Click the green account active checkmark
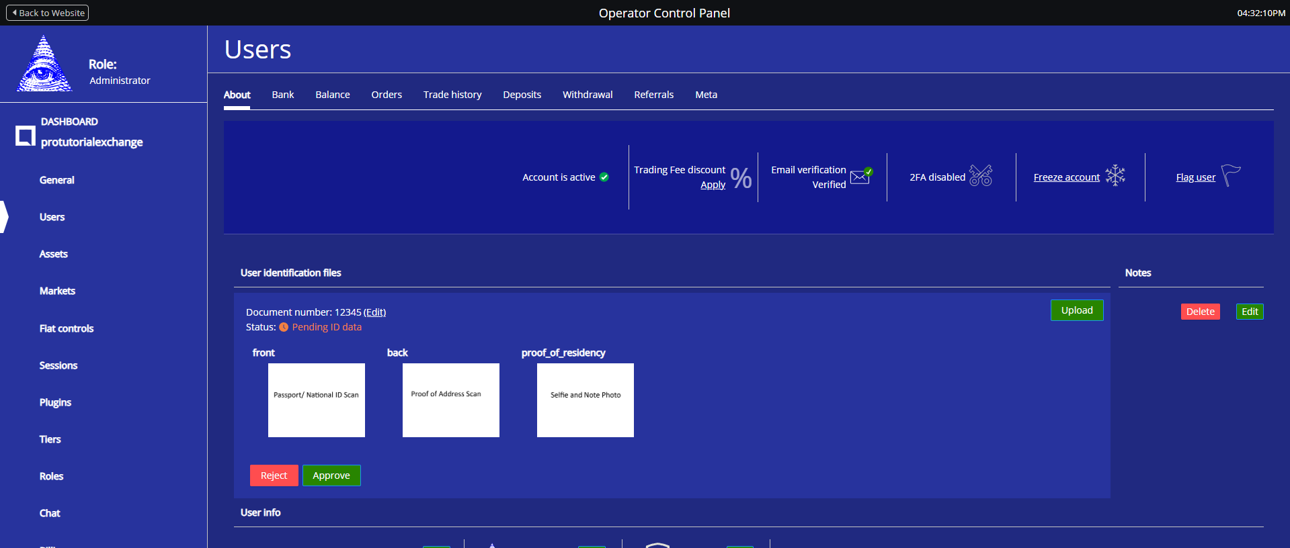Viewport: 1290px width, 548px height. tap(604, 177)
